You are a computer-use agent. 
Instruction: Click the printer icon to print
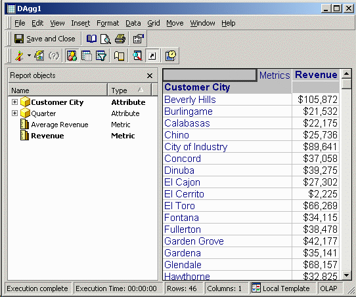[120, 39]
